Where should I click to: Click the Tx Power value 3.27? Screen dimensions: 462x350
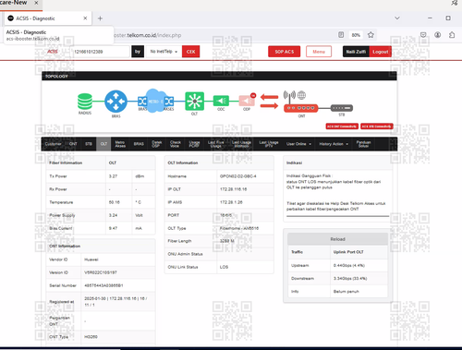pos(113,176)
